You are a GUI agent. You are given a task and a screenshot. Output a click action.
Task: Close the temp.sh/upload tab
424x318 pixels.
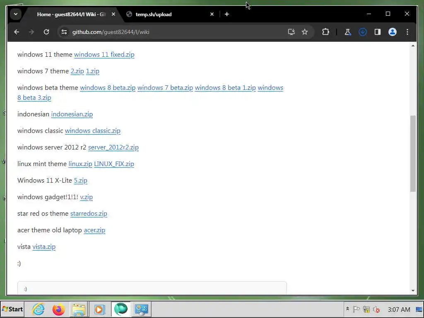tap(212, 14)
